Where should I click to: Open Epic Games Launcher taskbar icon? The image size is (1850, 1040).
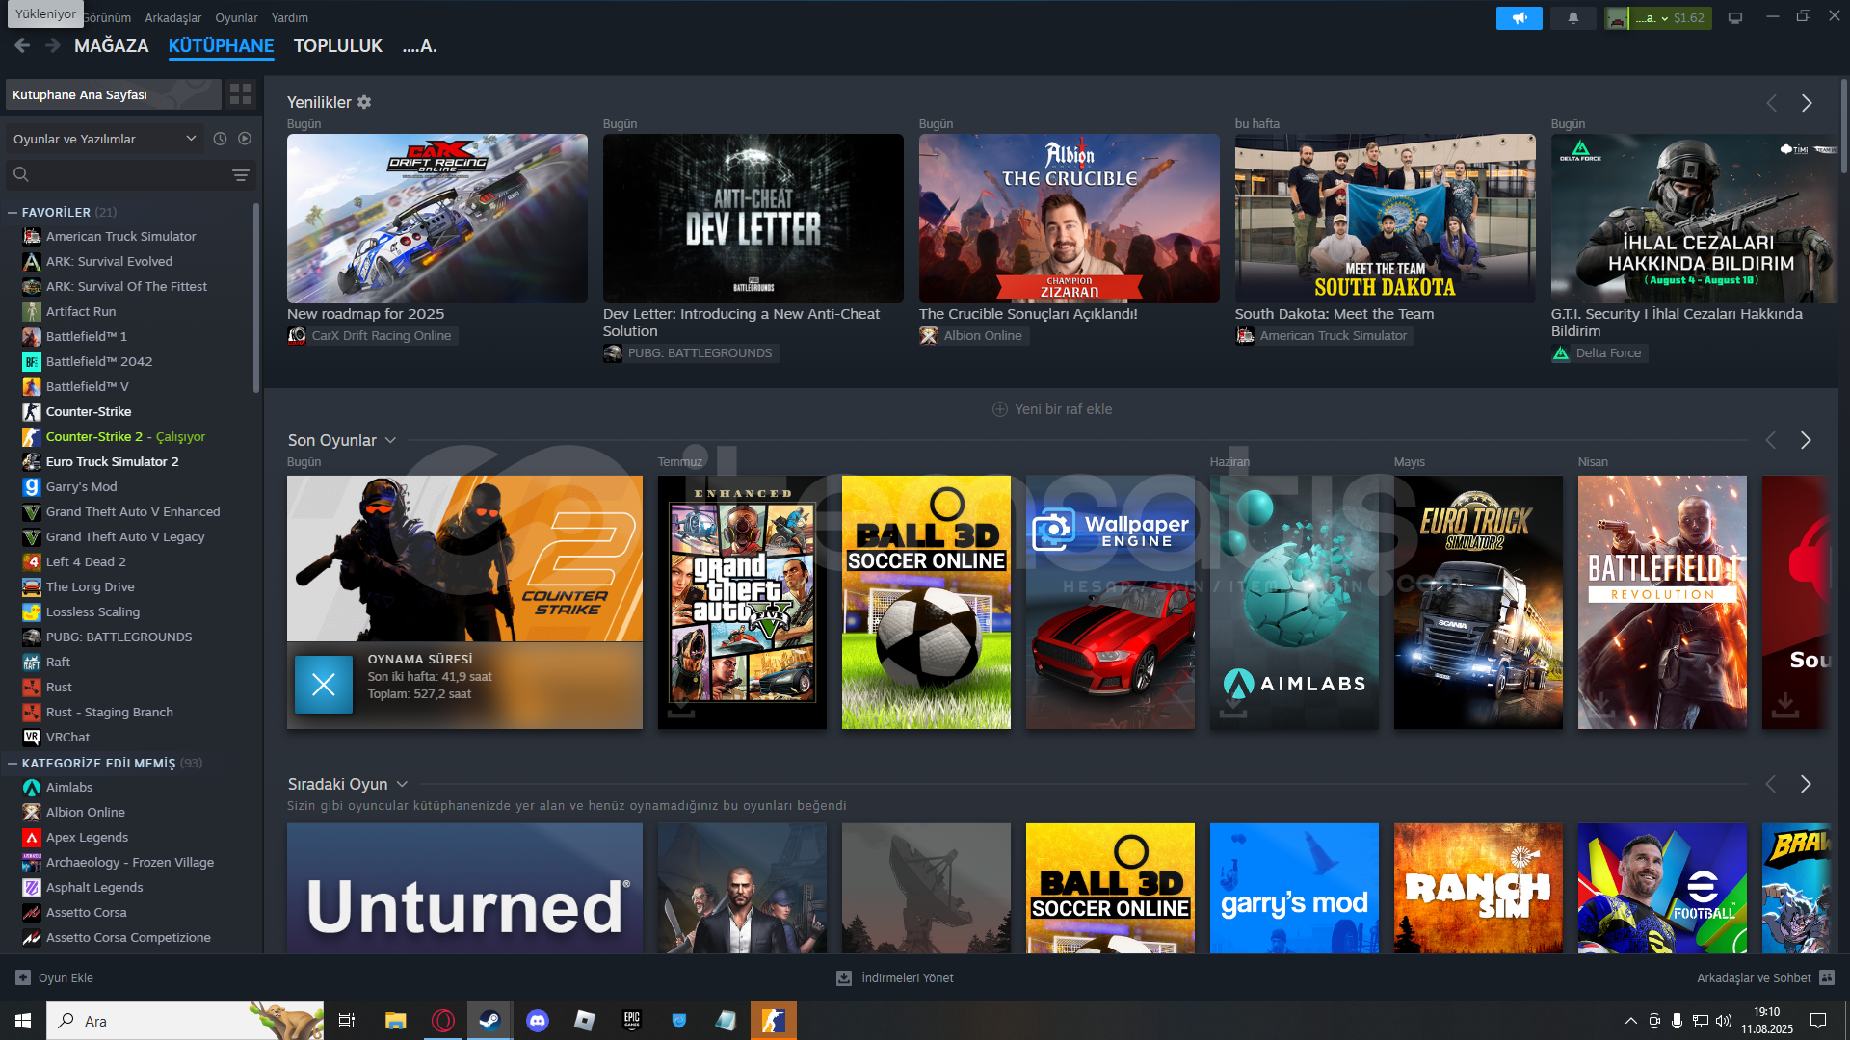tap(632, 1021)
